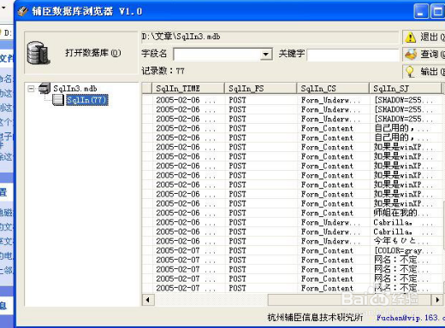445x328 pixels.
Task: Collapse the SqlIn3.mdb tree node
Action: [31, 89]
